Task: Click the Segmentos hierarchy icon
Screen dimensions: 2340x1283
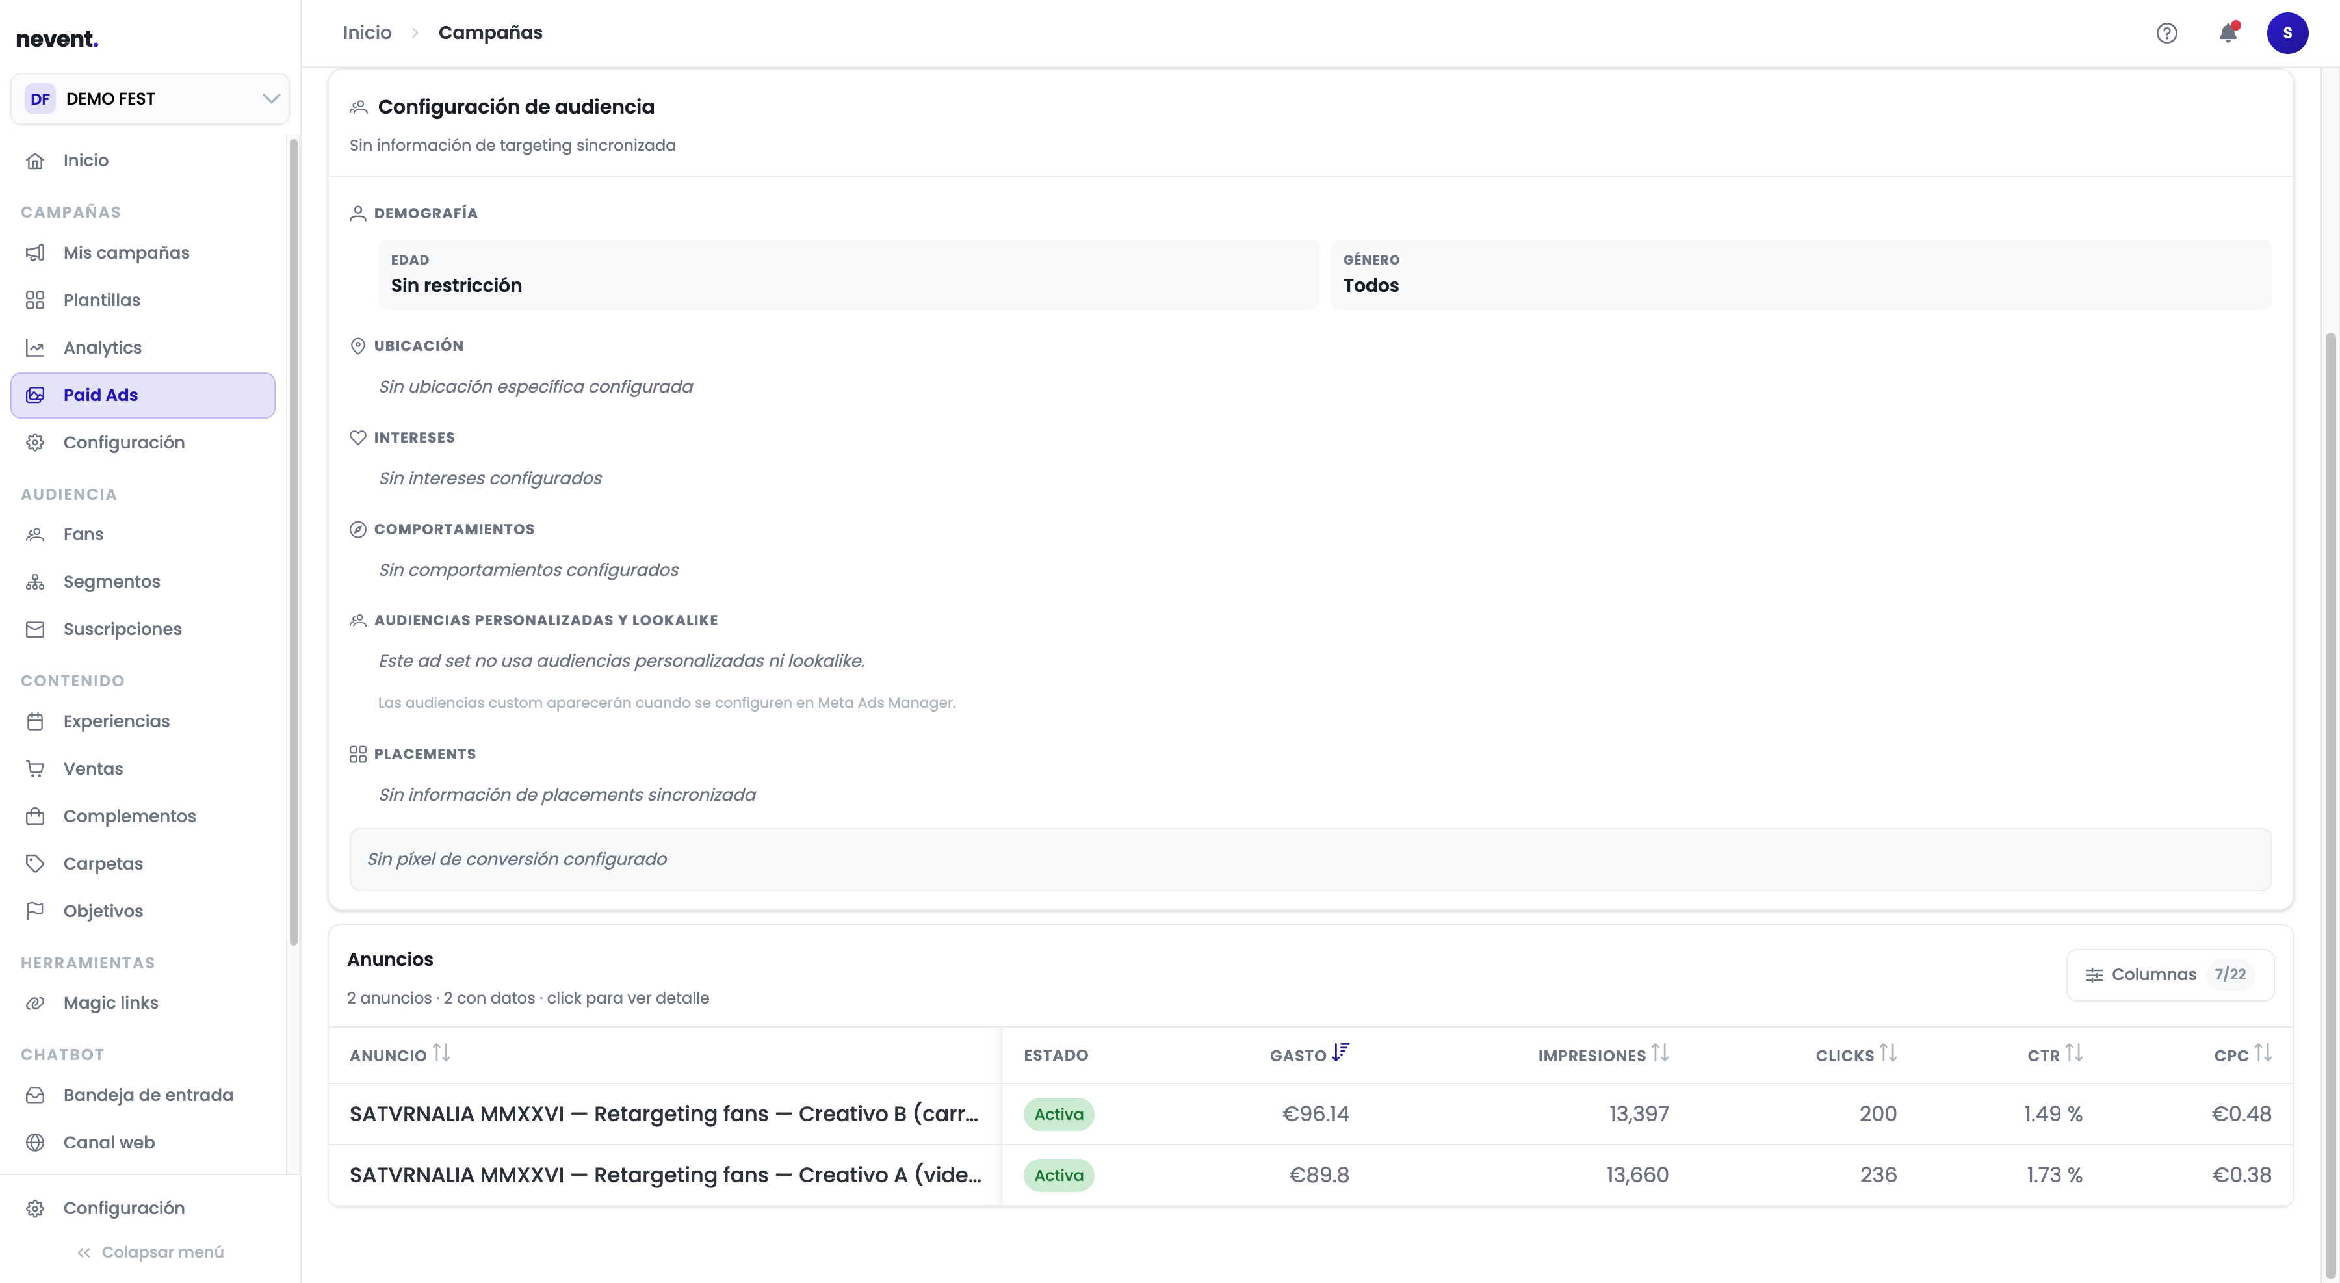Action: point(36,582)
